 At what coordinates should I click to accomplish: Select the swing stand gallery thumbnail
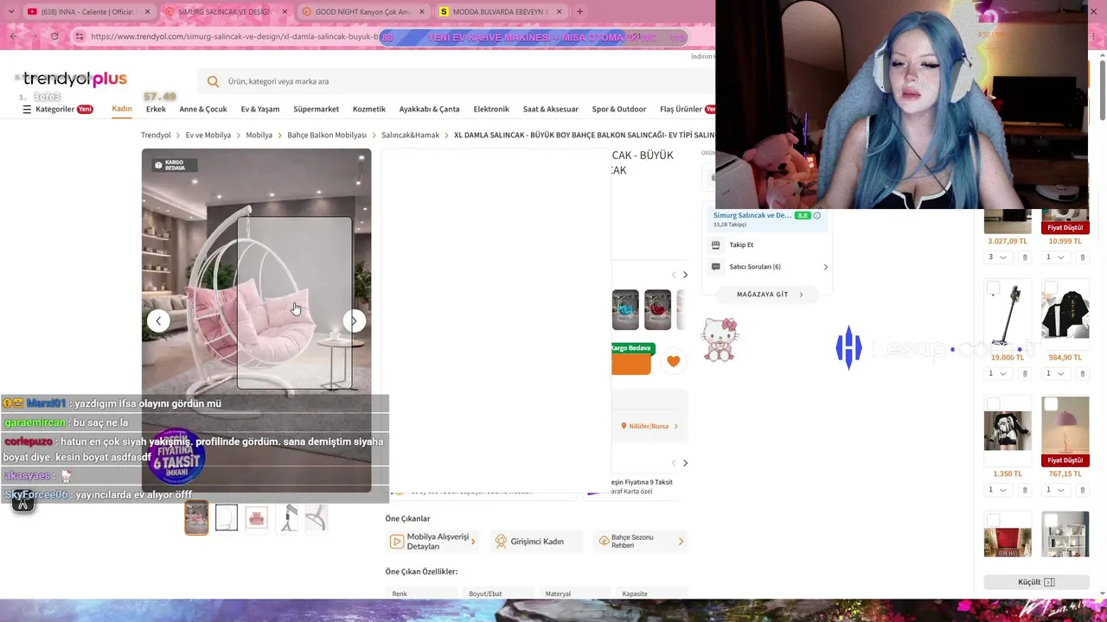[286, 518]
